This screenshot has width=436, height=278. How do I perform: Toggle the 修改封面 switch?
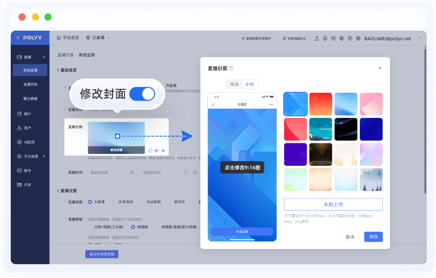pyautogui.click(x=142, y=94)
